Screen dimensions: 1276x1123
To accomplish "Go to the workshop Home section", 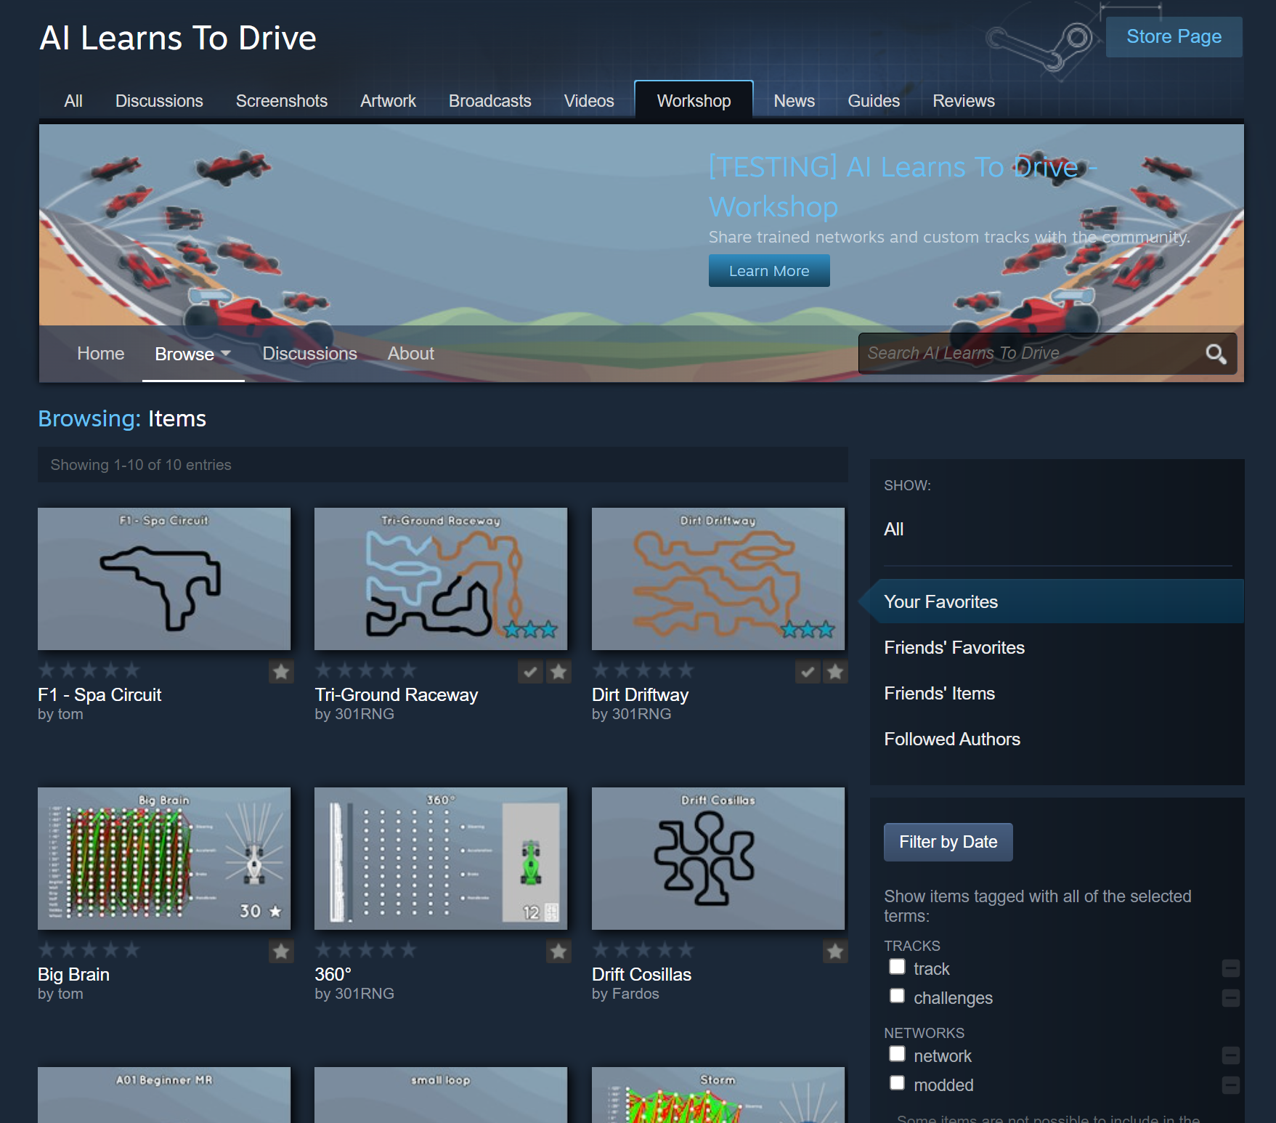I will click(x=101, y=354).
